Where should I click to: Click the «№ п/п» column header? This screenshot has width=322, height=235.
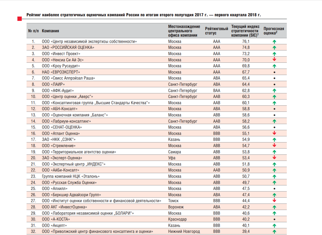tap(33, 31)
